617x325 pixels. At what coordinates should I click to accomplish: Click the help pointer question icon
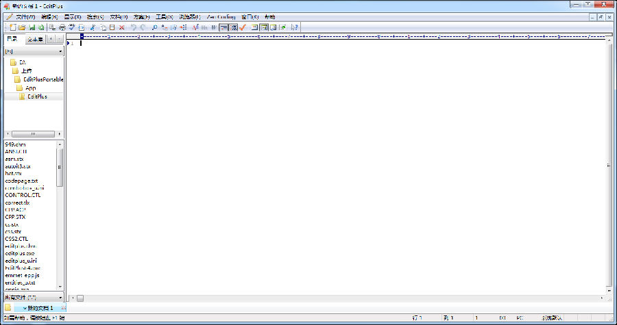click(x=294, y=27)
